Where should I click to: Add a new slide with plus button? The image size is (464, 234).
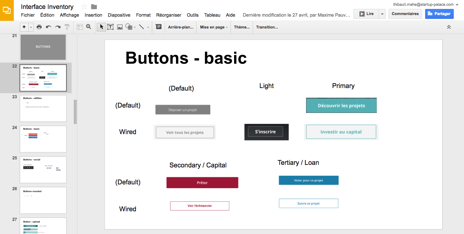click(24, 27)
